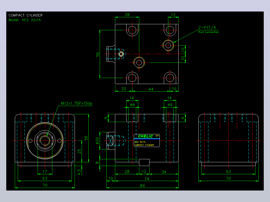This screenshot has width=270, height=202.
Task: Click the '84' overall length dimension
Action: click(x=143, y=186)
